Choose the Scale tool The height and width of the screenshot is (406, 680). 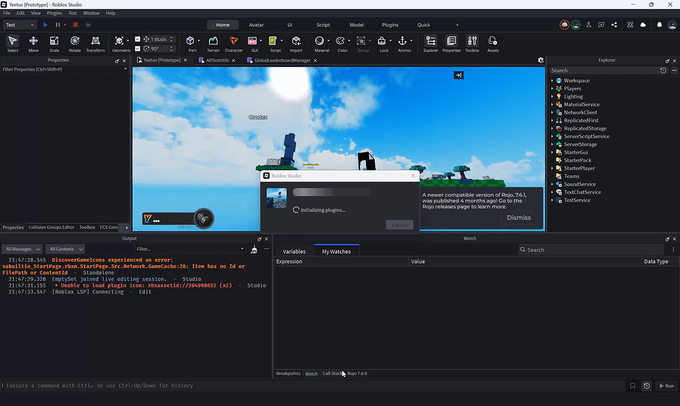[x=54, y=44]
